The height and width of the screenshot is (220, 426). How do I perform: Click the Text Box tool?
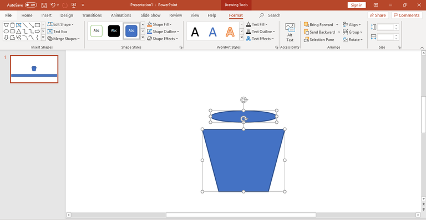57,32
